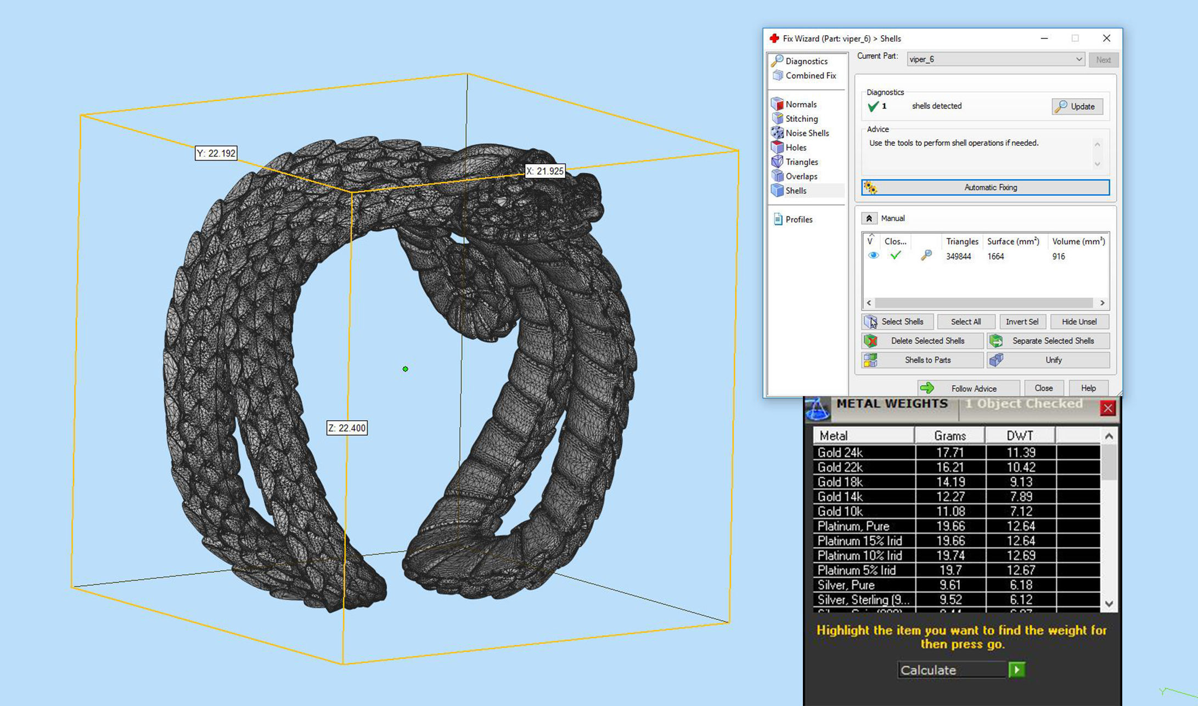The height and width of the screenshot is (706, 1198).
Task: Click the Metal column header
Action: pyautogui.click(x=864, y=436)
